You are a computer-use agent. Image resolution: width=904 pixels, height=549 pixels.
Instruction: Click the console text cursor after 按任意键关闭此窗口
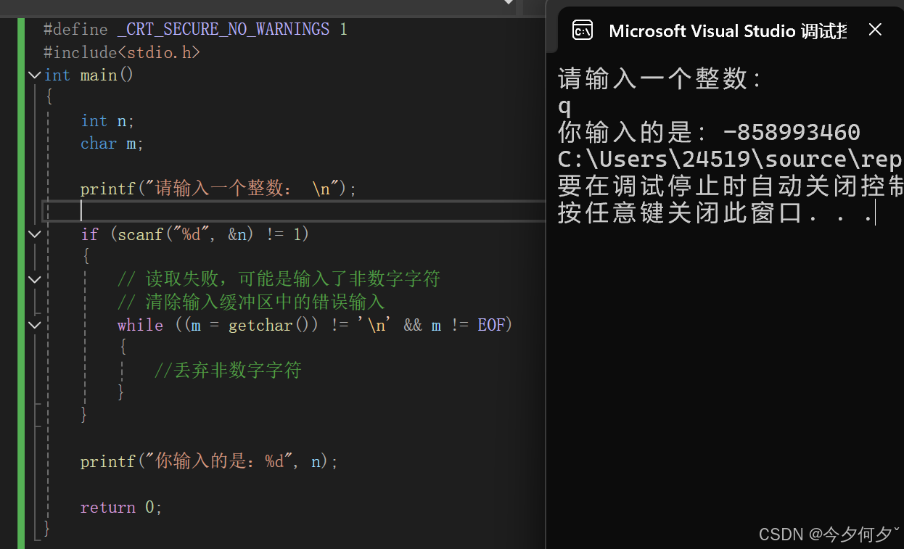(874, 212)
